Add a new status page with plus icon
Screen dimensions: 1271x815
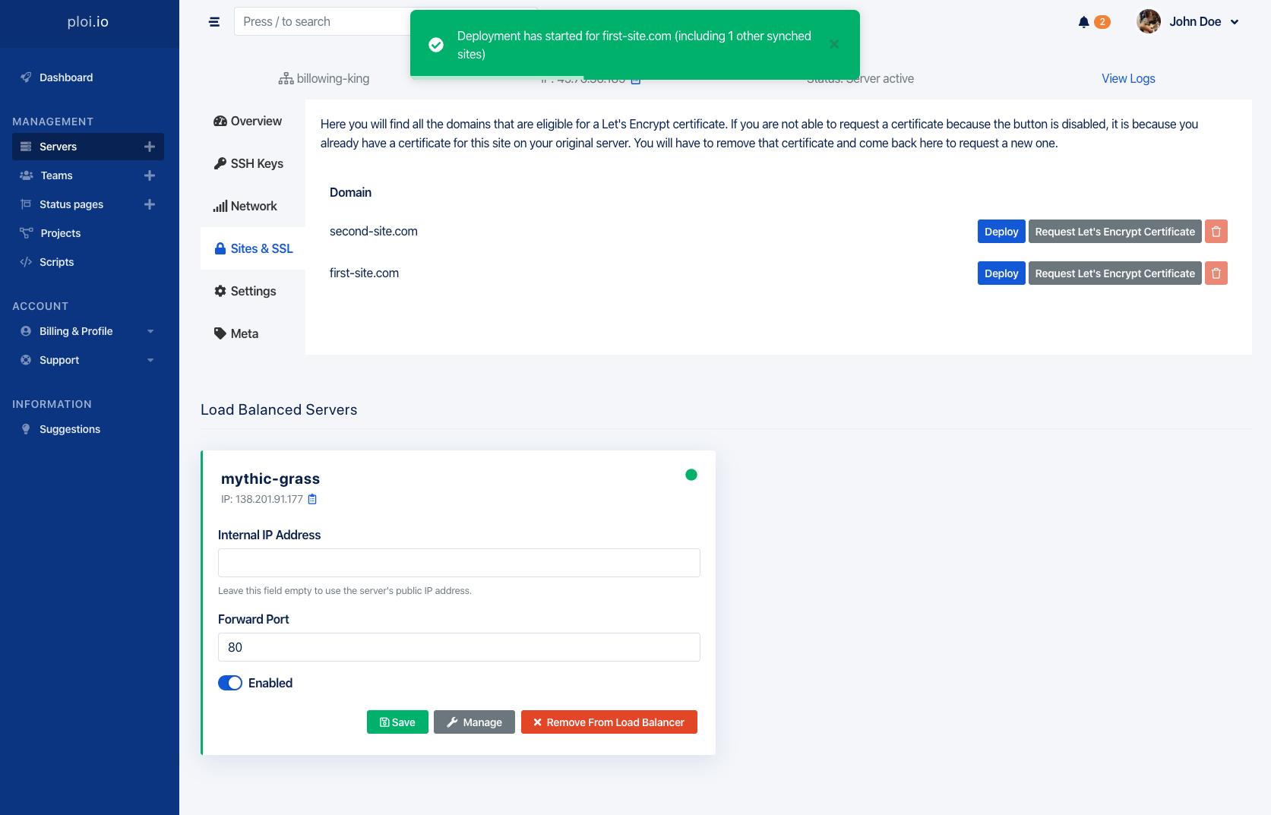pos(150,204)
